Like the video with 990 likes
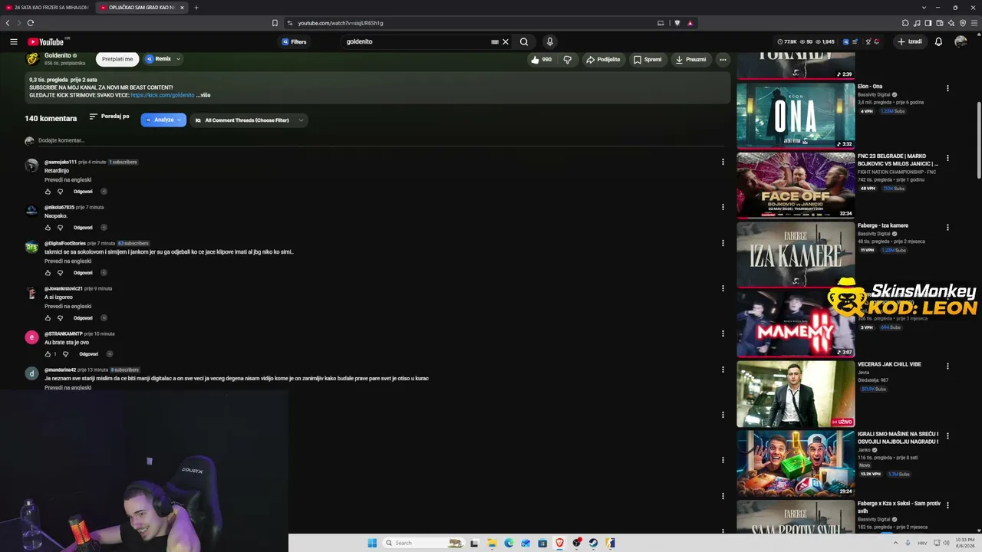 [x=541, y=59]
